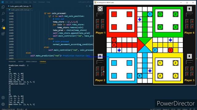This screenshot has width=197, height=110.
Task: Select coin button 2 for Player 1
Action: click(103, 21)
